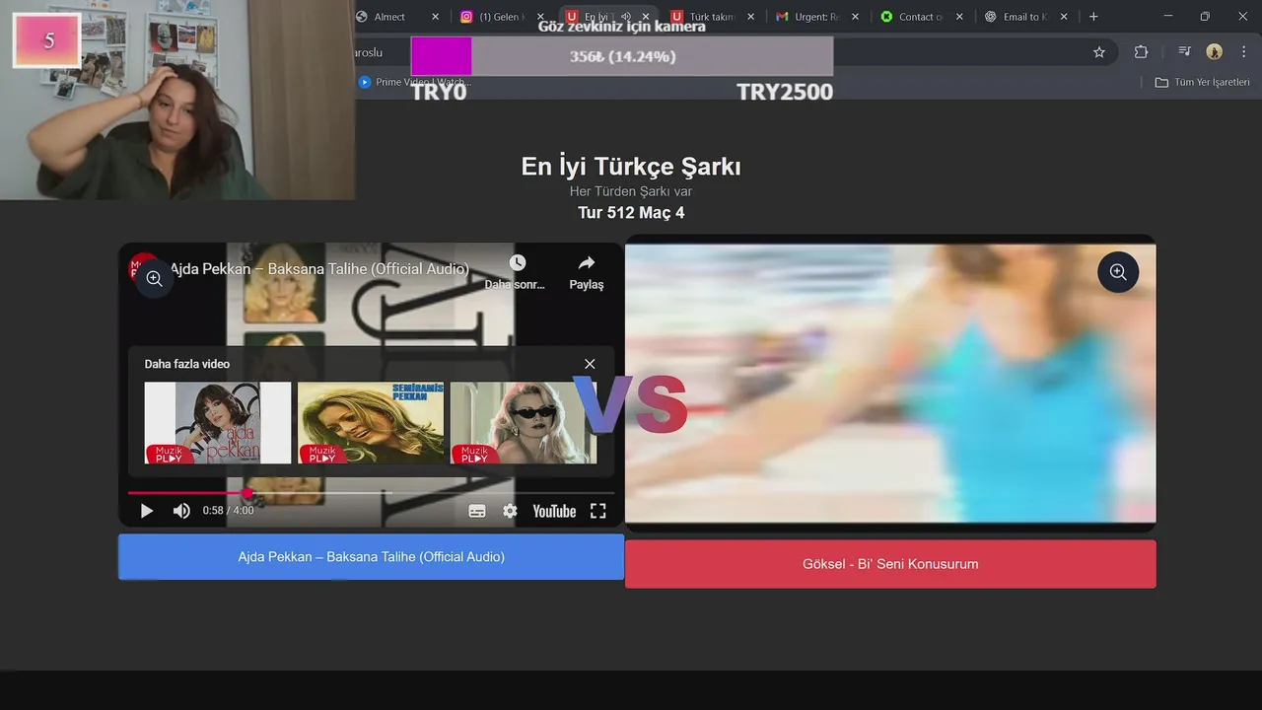Screen dimensions: 1262x710
Task: Vote for Ajda Pekkan – Baksana Talihe
Action: (371, 557)
